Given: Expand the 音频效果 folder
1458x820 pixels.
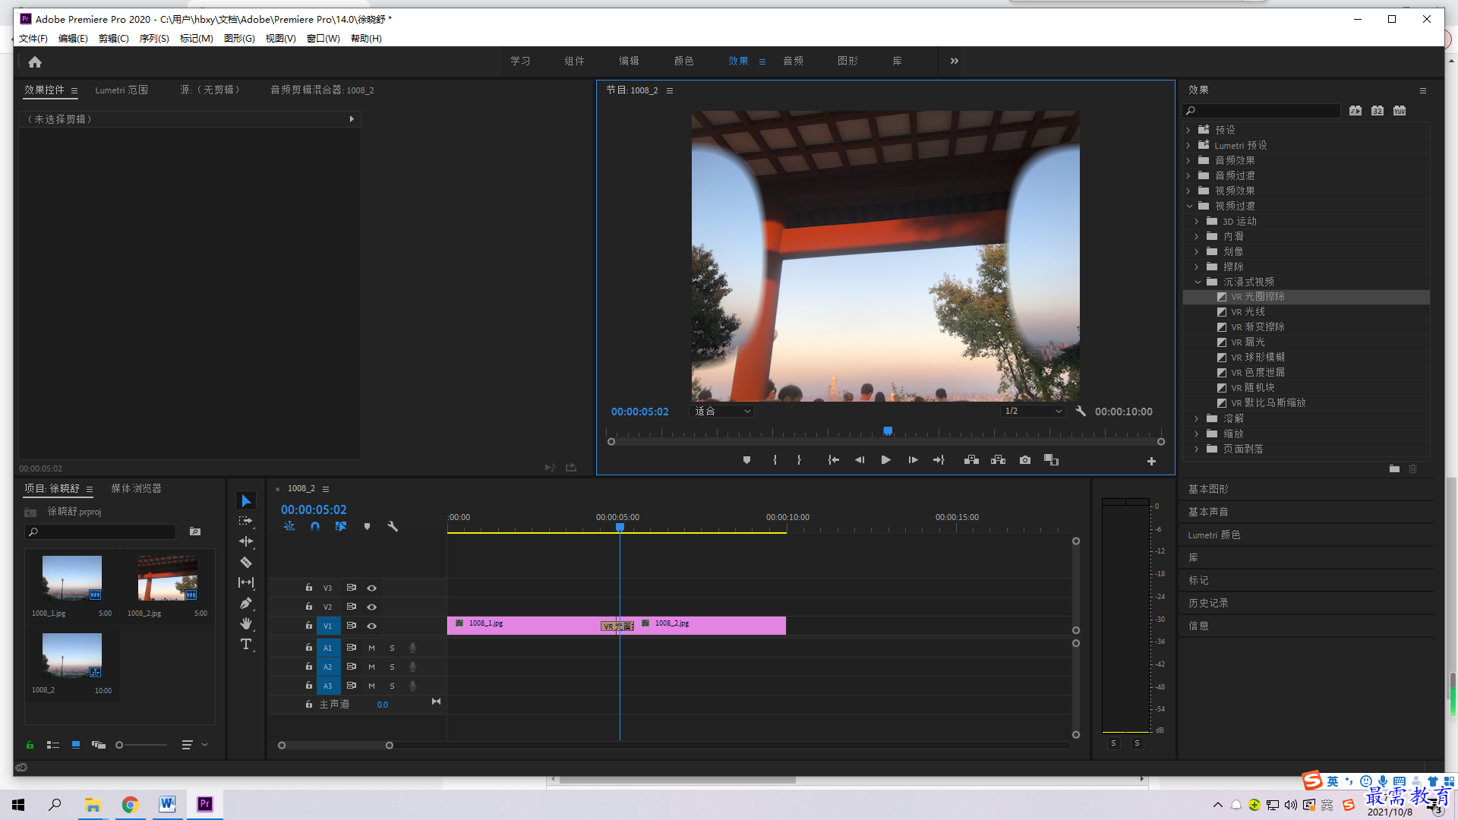Looking at the screenshot, I should (x=1188, y=160).
